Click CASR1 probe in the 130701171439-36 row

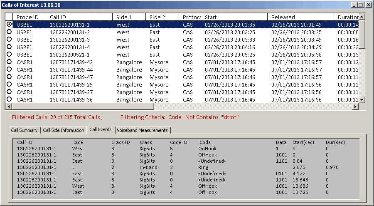pyautogui.click(x=25, y=99)
